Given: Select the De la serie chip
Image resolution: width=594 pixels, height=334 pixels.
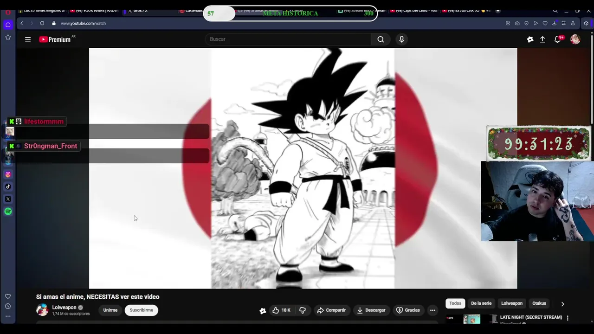Looking at the screenshot, I should [x=481, y=303].
